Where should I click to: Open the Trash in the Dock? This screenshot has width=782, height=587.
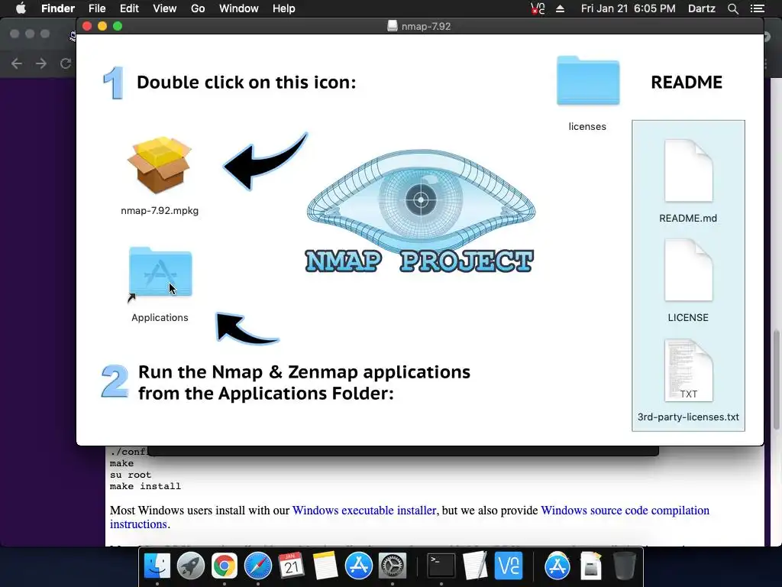pyautogui.click(x=624, y=566)
